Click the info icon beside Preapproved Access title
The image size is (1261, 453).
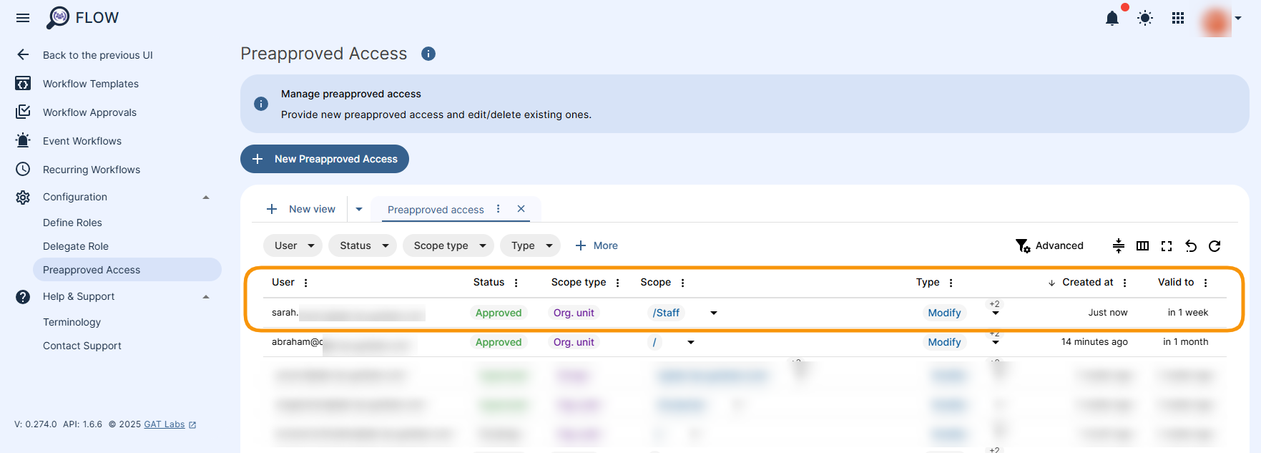428,54
